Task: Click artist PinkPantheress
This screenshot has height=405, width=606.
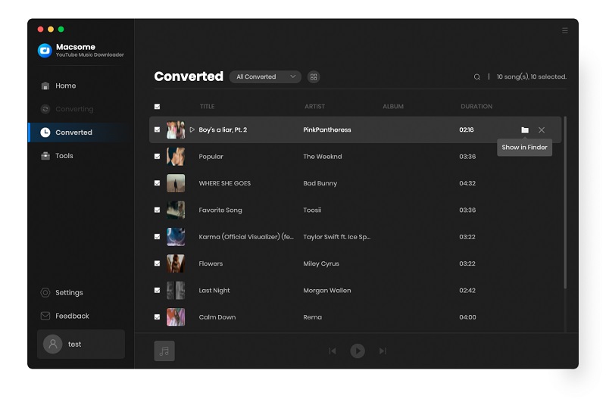Action: [x=327, y=129]
